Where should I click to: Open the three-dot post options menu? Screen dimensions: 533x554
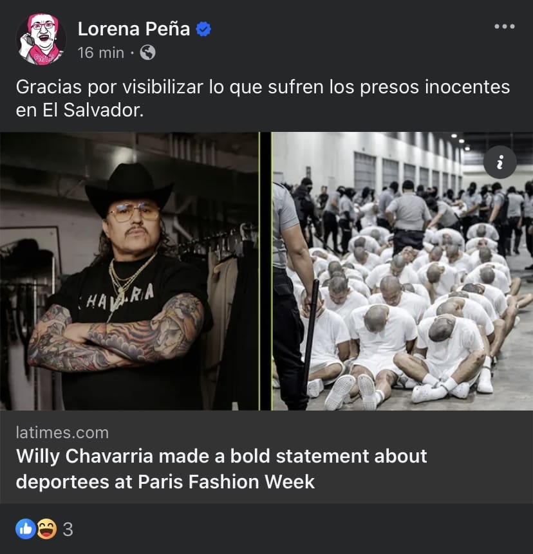(505, 26)
